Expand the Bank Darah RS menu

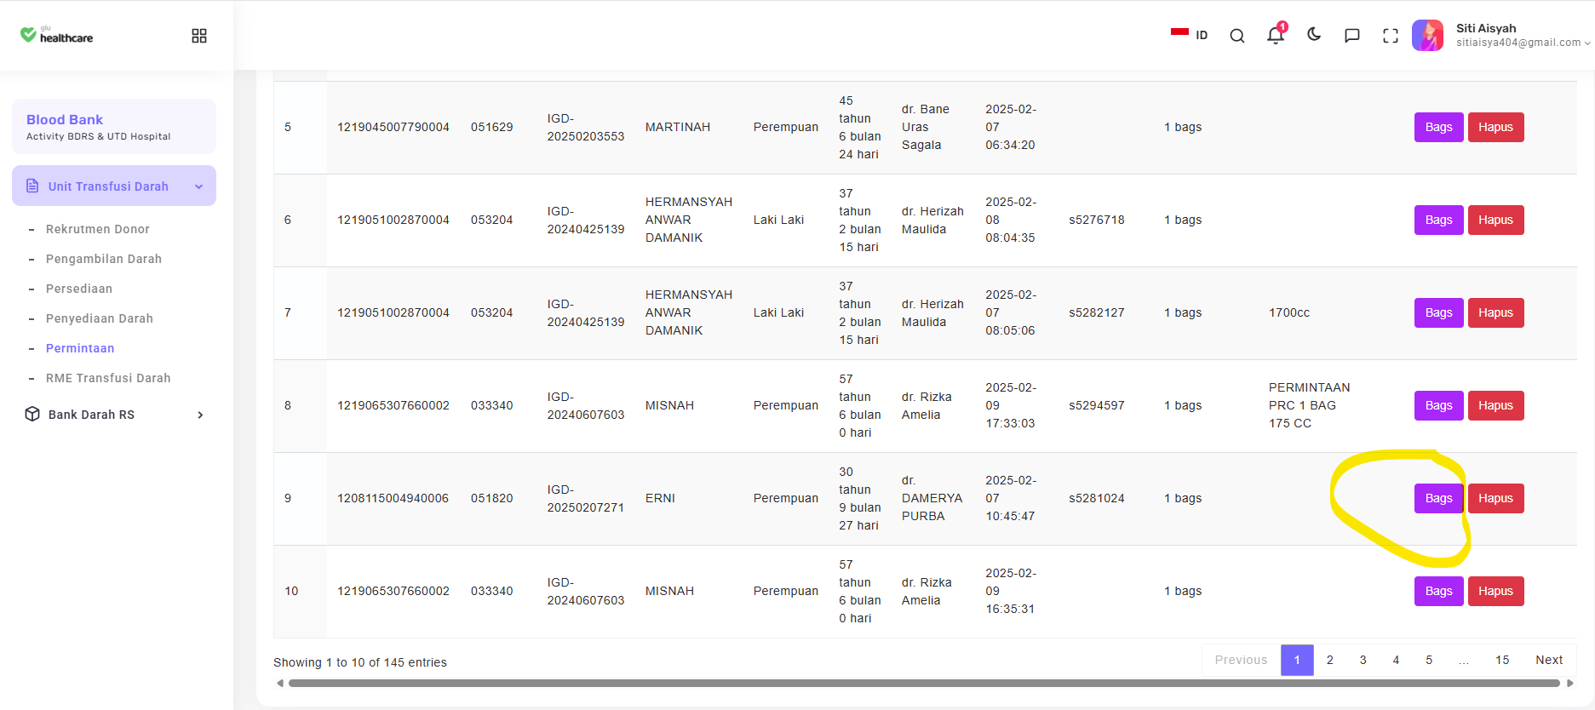[x=114, y=415]
